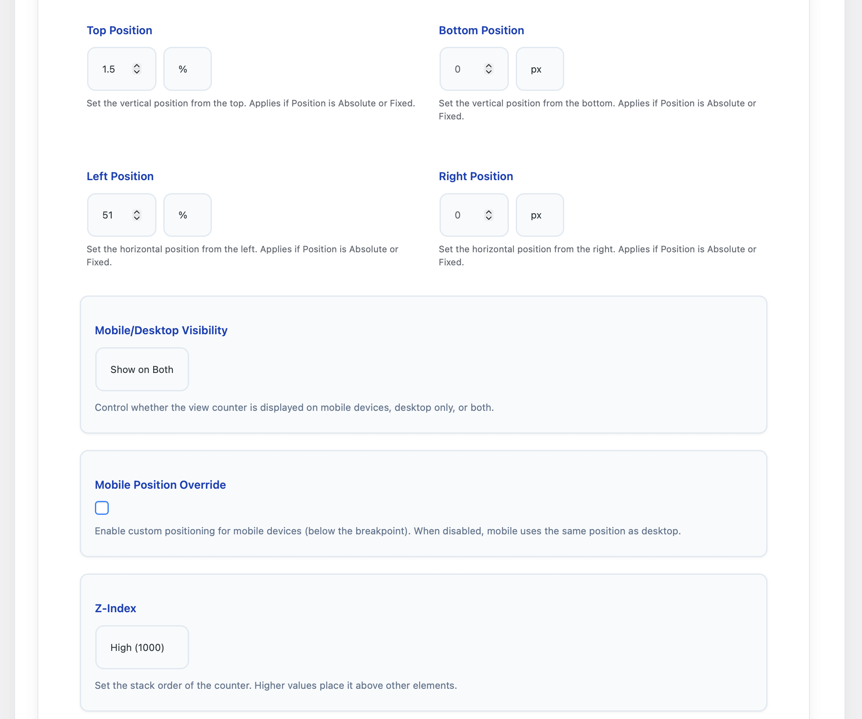Viewport: 862px width, 719px height.
Task: Click the Top Position stepper arrows
Action: tap(137, 69)
